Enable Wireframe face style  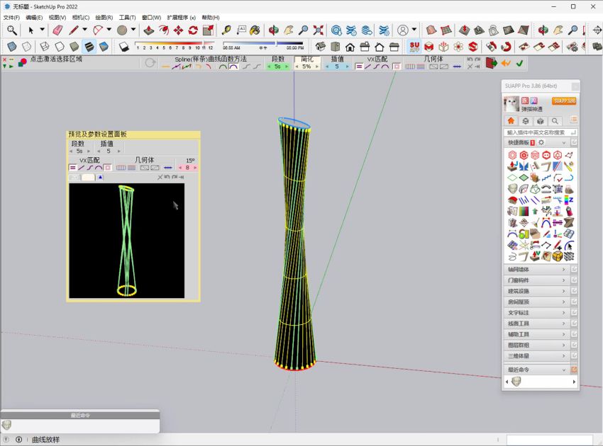click(44, 47)
